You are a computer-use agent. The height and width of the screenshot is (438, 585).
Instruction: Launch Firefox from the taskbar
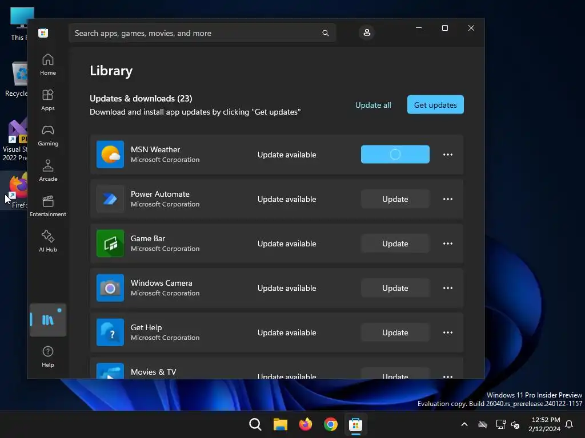(x=306, y=424)
